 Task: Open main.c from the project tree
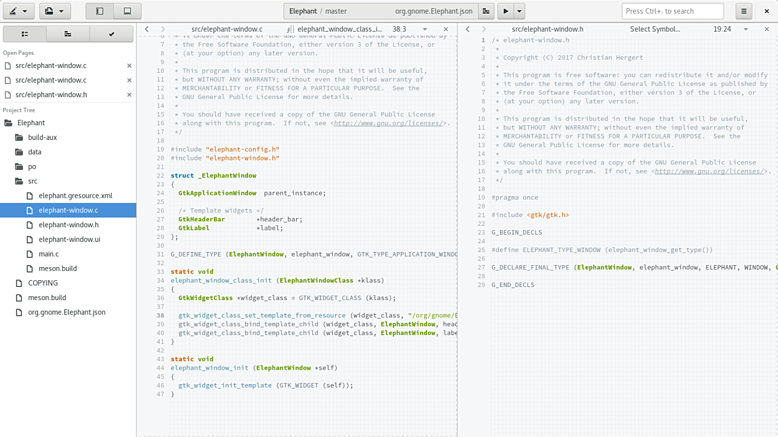(49, 254)
